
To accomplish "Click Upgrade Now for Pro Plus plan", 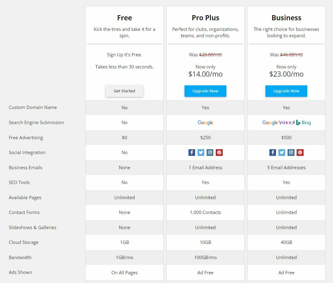I will [x=205, y=91].
